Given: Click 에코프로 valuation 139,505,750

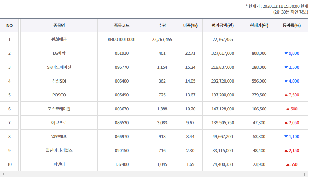Looking at the screenshot, I should [x=223, y=123].
